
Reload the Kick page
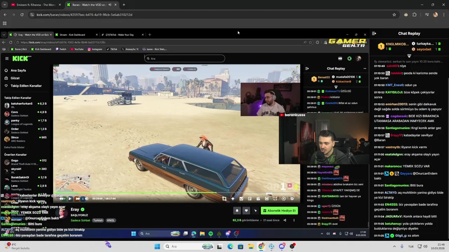click(22, 15)
